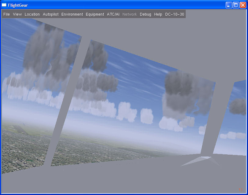This screenshot has width=248, height=195.
Task: Open the DC-10-30 aircraft menu
Action: pyautogui.click(x=175, y=14)
